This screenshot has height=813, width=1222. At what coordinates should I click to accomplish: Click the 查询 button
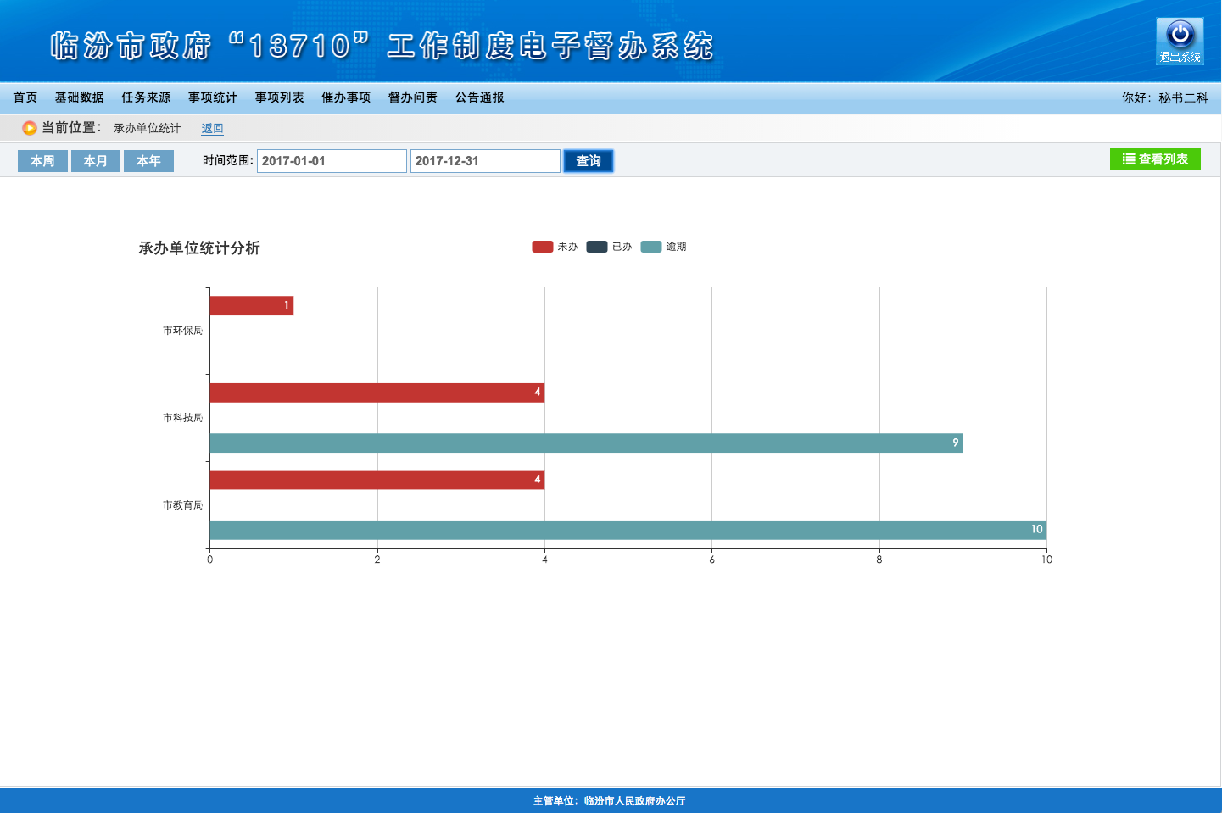589,161
